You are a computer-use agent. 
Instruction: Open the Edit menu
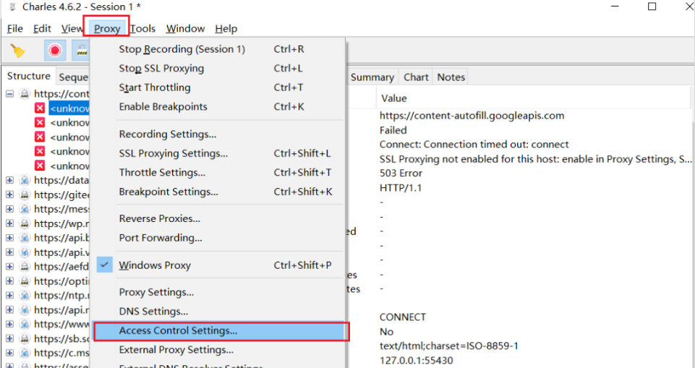click(x=42, y=28)
